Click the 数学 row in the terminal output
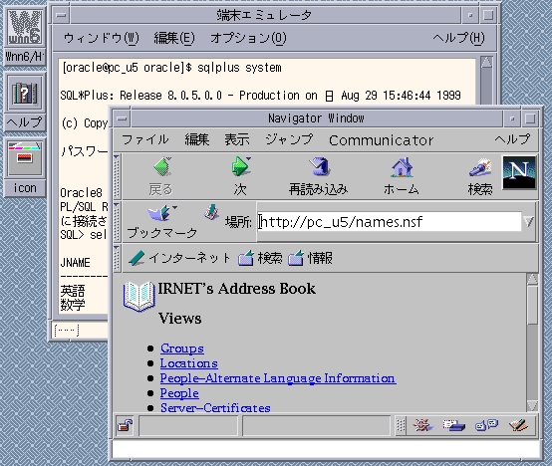Viewport: 552px width, 466px height. (x=73, y=305)
